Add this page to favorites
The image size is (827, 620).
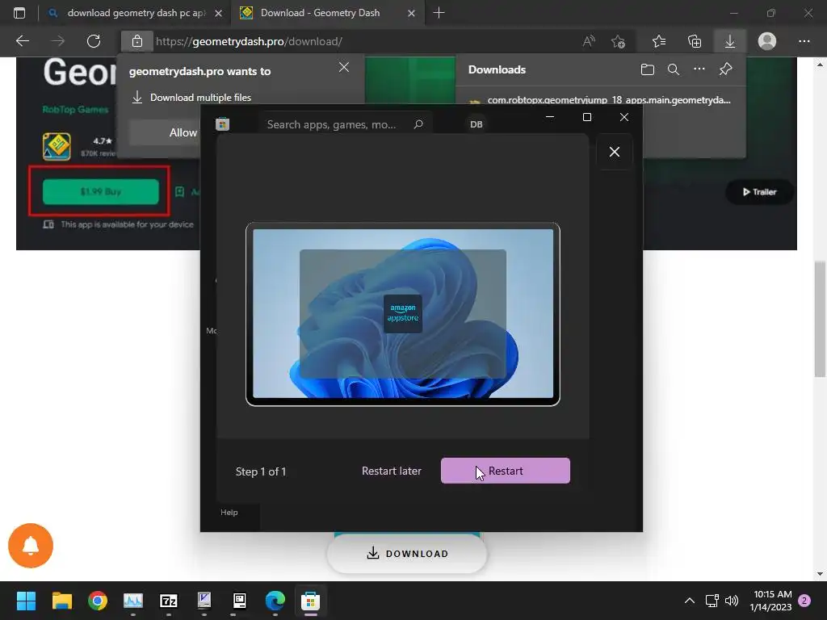pyautogui.click(x=618, y=41)
